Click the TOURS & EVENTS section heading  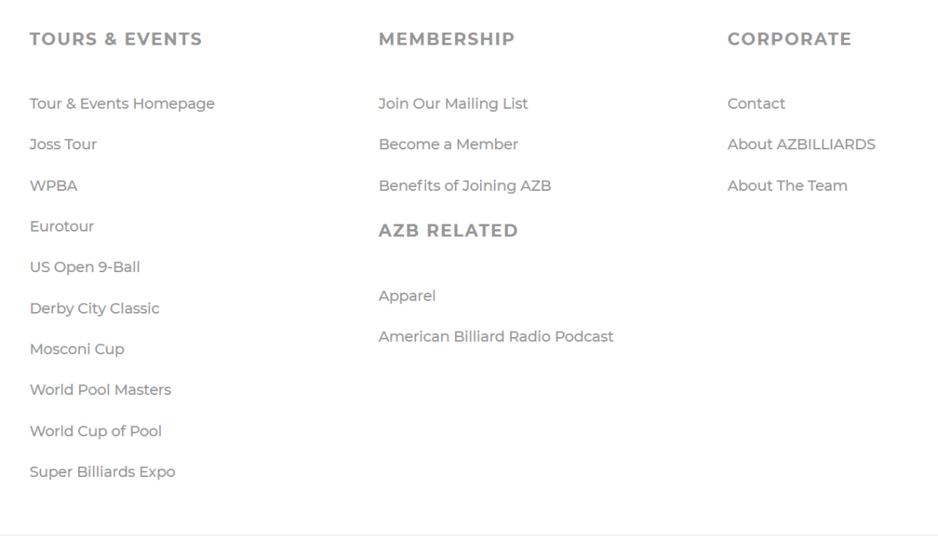(115, 38)
